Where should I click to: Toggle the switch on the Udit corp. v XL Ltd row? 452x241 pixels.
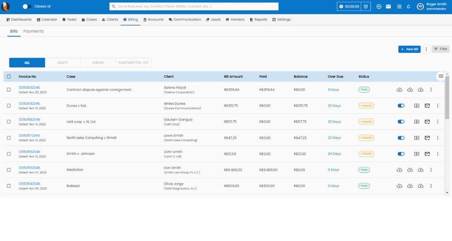401,121
